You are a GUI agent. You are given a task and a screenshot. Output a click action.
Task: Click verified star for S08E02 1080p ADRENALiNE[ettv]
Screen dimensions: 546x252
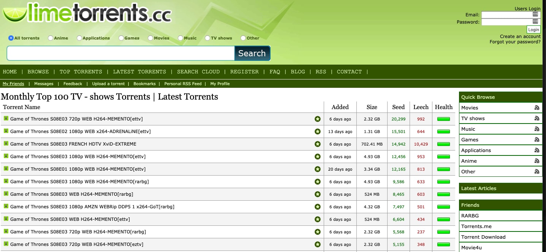click(x=318, y=132)
